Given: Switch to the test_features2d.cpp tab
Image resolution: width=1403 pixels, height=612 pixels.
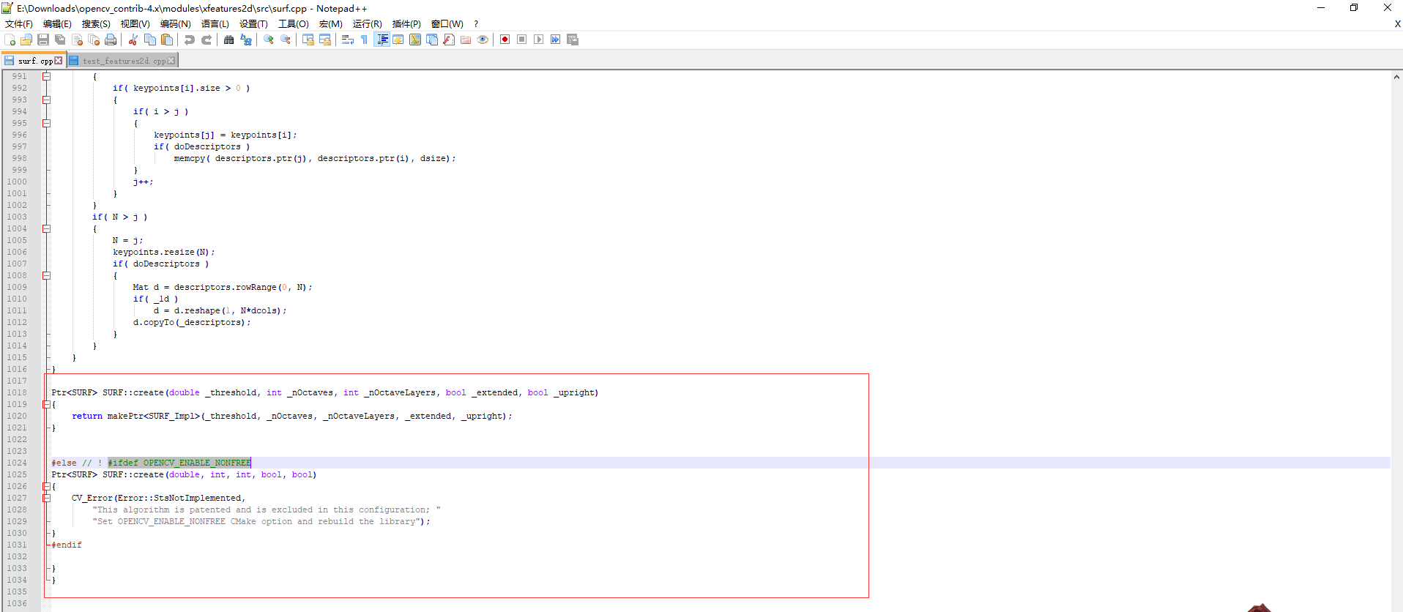Looking at the screenshot, I should [x=124, y=61].
